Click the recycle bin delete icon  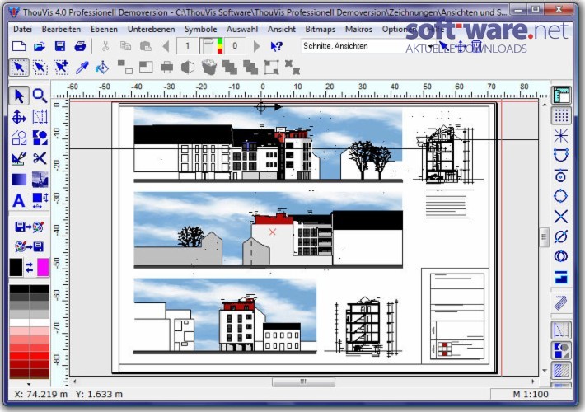(x=209, y=68)
